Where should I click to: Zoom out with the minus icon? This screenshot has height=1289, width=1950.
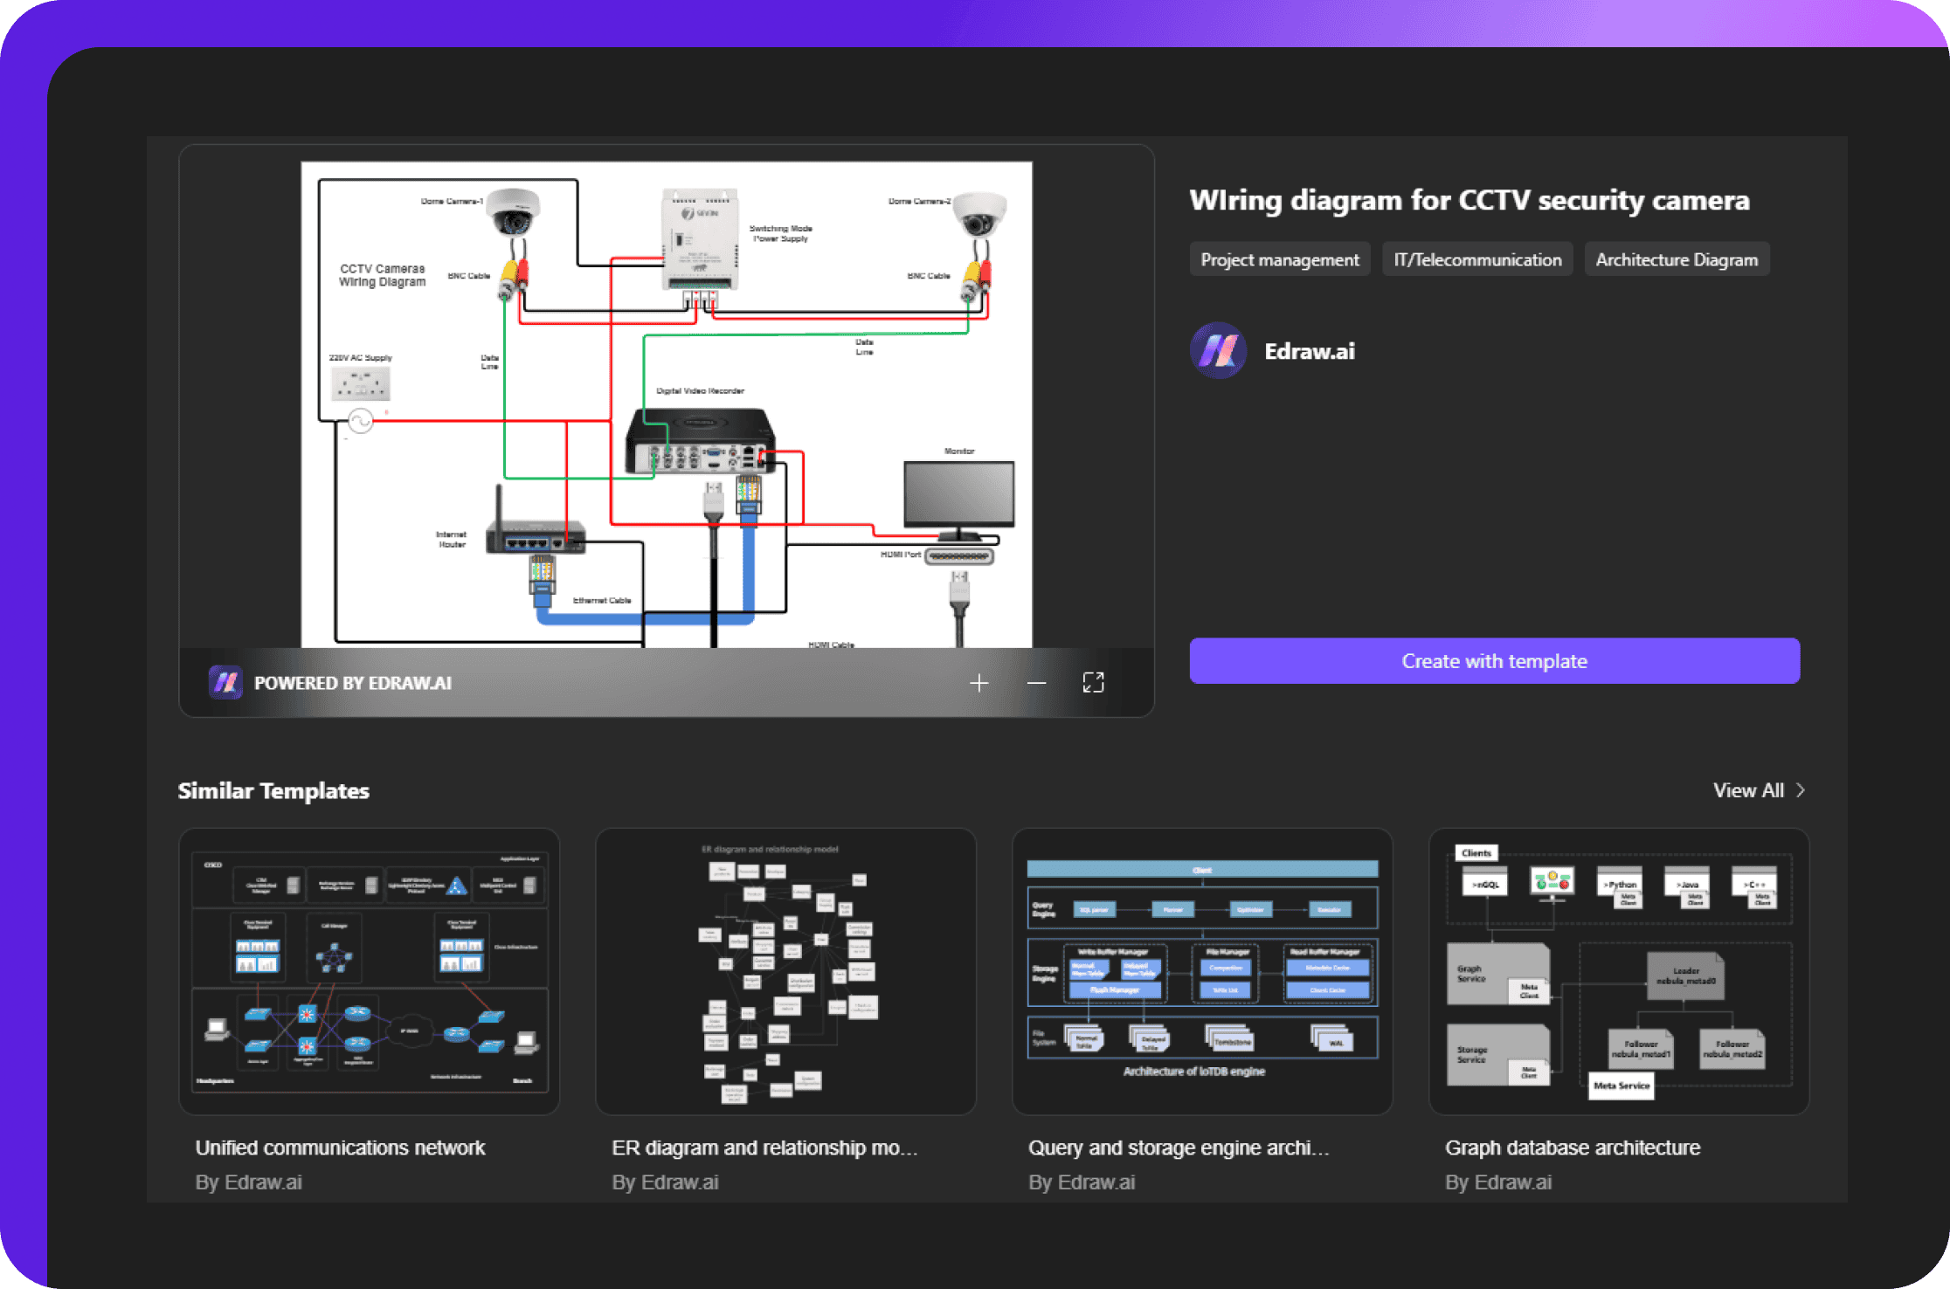(1036, 683)
